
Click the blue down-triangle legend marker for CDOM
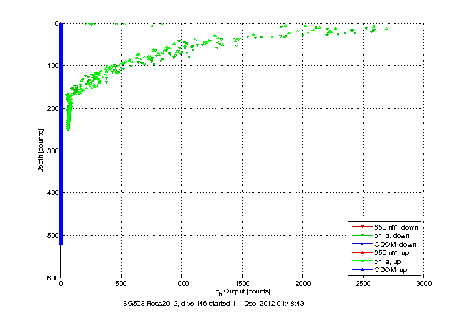(x=363, y=244)
